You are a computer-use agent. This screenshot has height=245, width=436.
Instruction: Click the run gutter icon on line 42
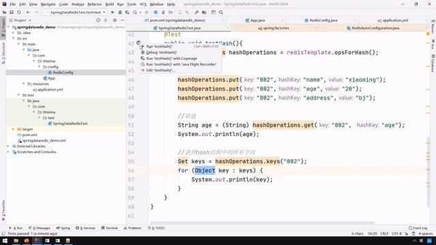138,42
